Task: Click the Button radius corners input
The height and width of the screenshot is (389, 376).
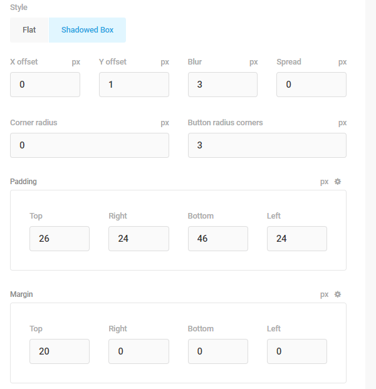Action: click(267, 145)
